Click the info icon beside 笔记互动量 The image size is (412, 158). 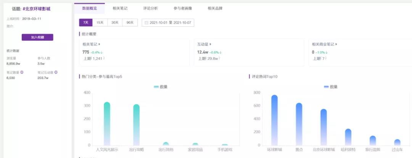(56, 72)
